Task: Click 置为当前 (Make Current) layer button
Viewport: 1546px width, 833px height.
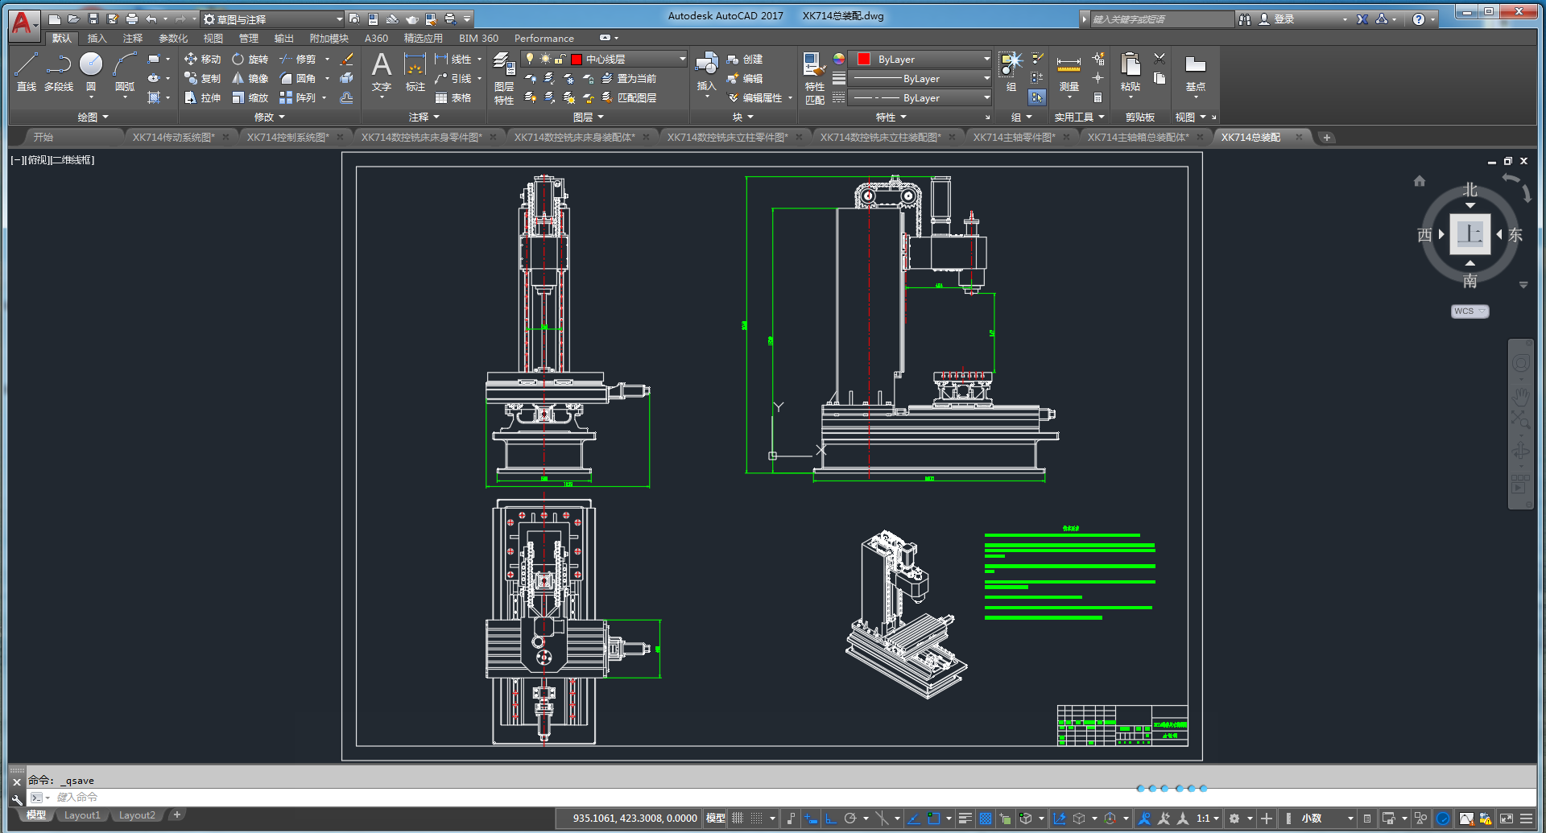Action: [629, 78]
